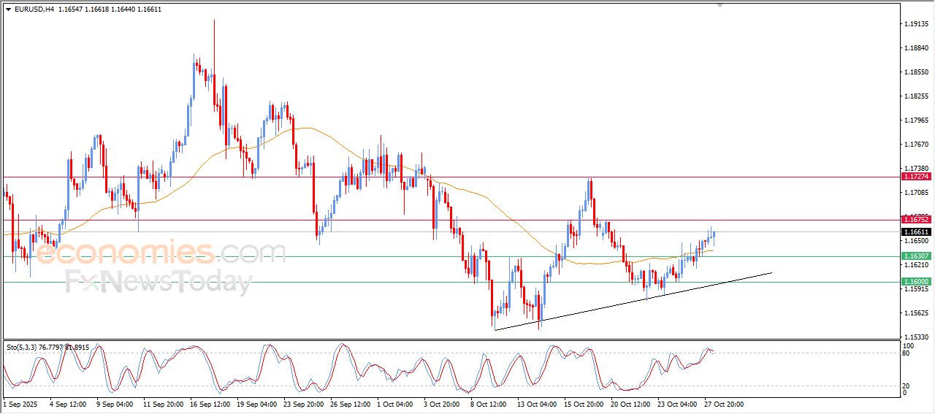
Task: Click the black 1.16611 current price tag
Action: click(915, 232)
